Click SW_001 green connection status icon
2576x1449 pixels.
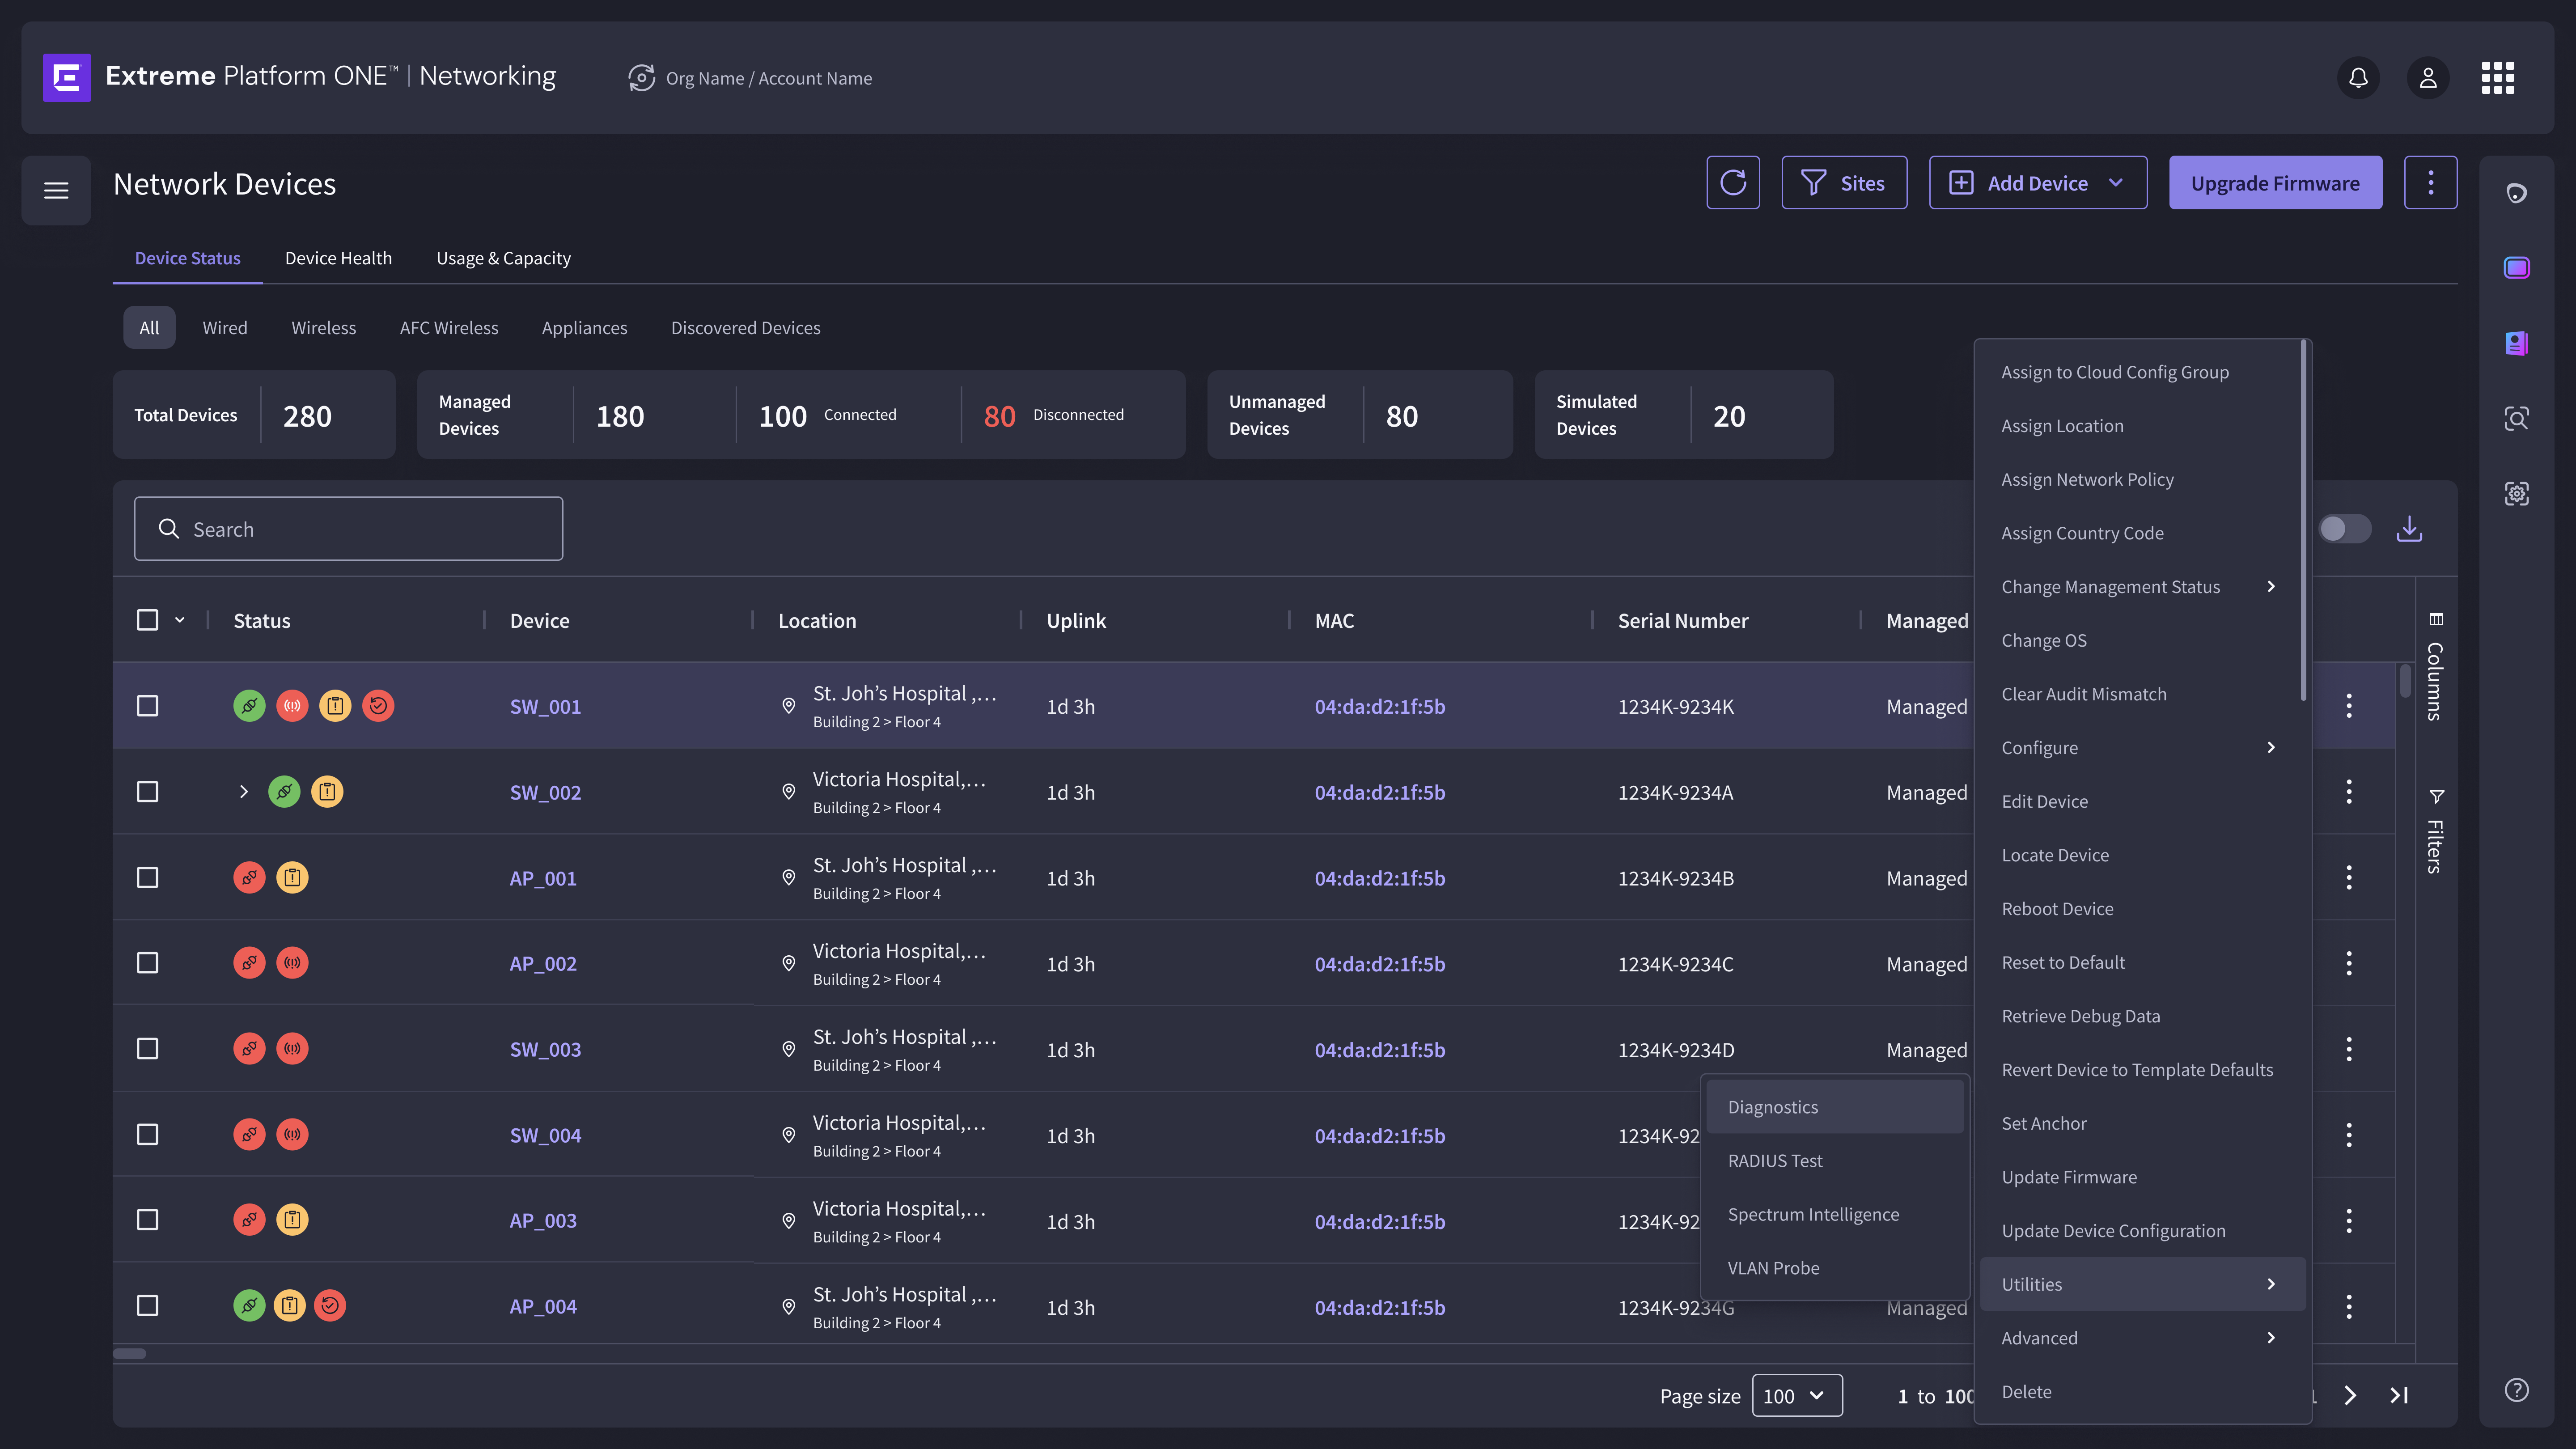click(249, 706)
